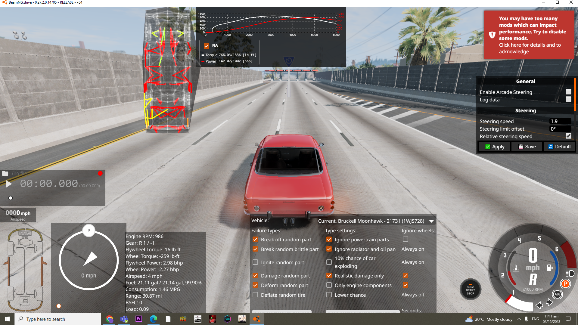This screenshot has height=325, width=578.
Task: Click Save in steering settings
Action: click(x=527, y=147)
